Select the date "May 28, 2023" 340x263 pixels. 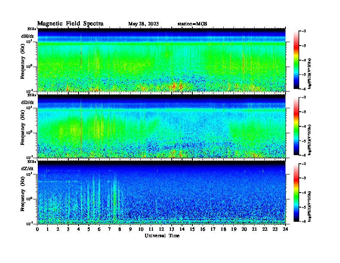143,24
